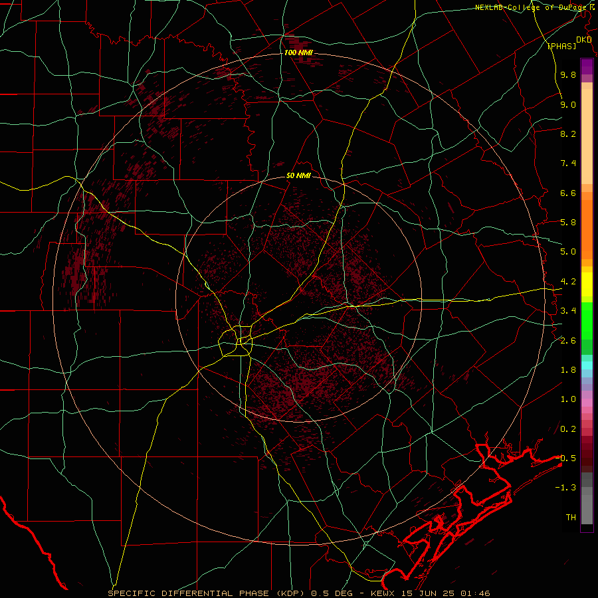This screenshot has height=598, width=598.
Task: Select the -1.3 value on color scale
Action: 565,488
